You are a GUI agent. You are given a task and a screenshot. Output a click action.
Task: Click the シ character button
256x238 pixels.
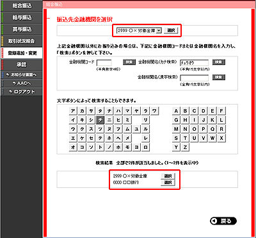pyautogui.click(x=92, y=120)
